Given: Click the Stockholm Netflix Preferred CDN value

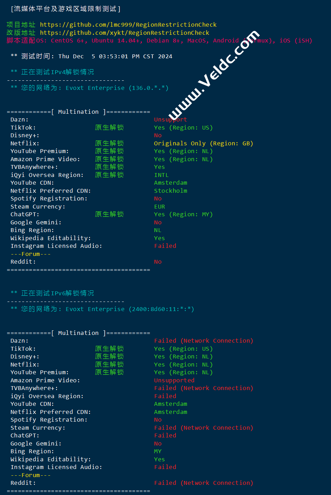Looking at the screenshot, I should pos(171,191).
